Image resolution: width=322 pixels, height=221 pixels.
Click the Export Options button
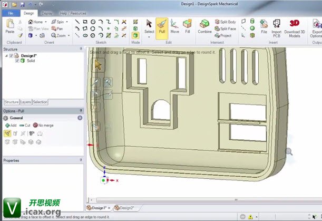click(x=316, y=28)
